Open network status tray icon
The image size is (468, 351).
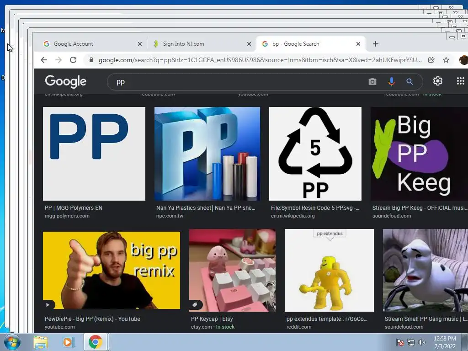coord(411,342)
